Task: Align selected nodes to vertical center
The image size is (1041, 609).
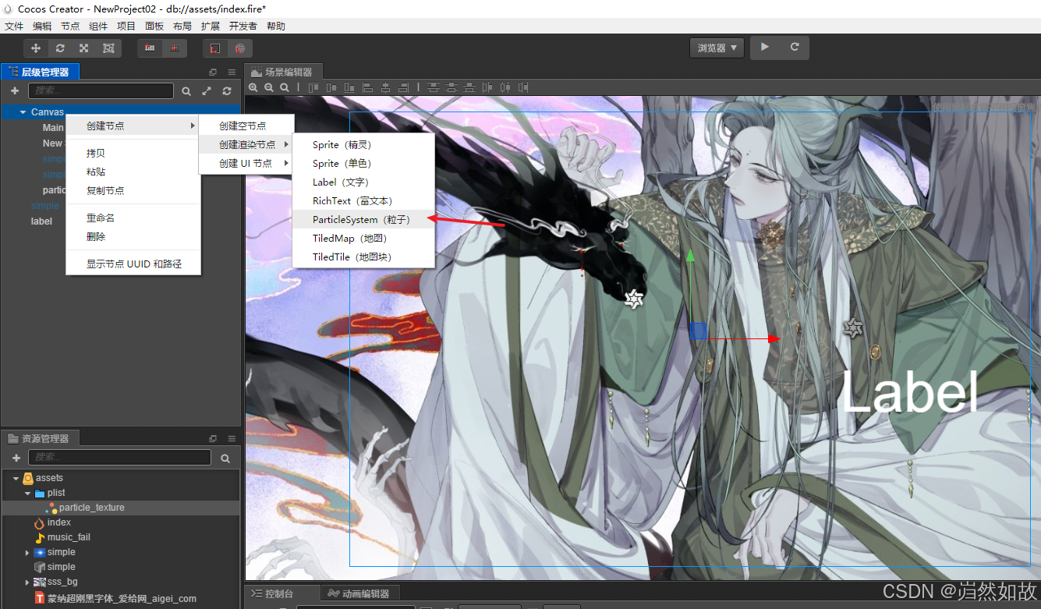Action: point(331,87)
